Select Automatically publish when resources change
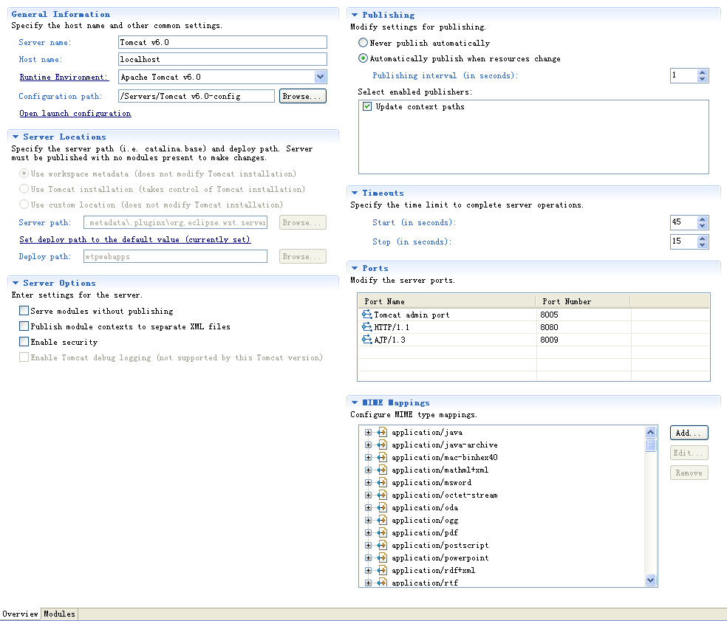Screen dimensions: 727x621 (x=363, y=58)
